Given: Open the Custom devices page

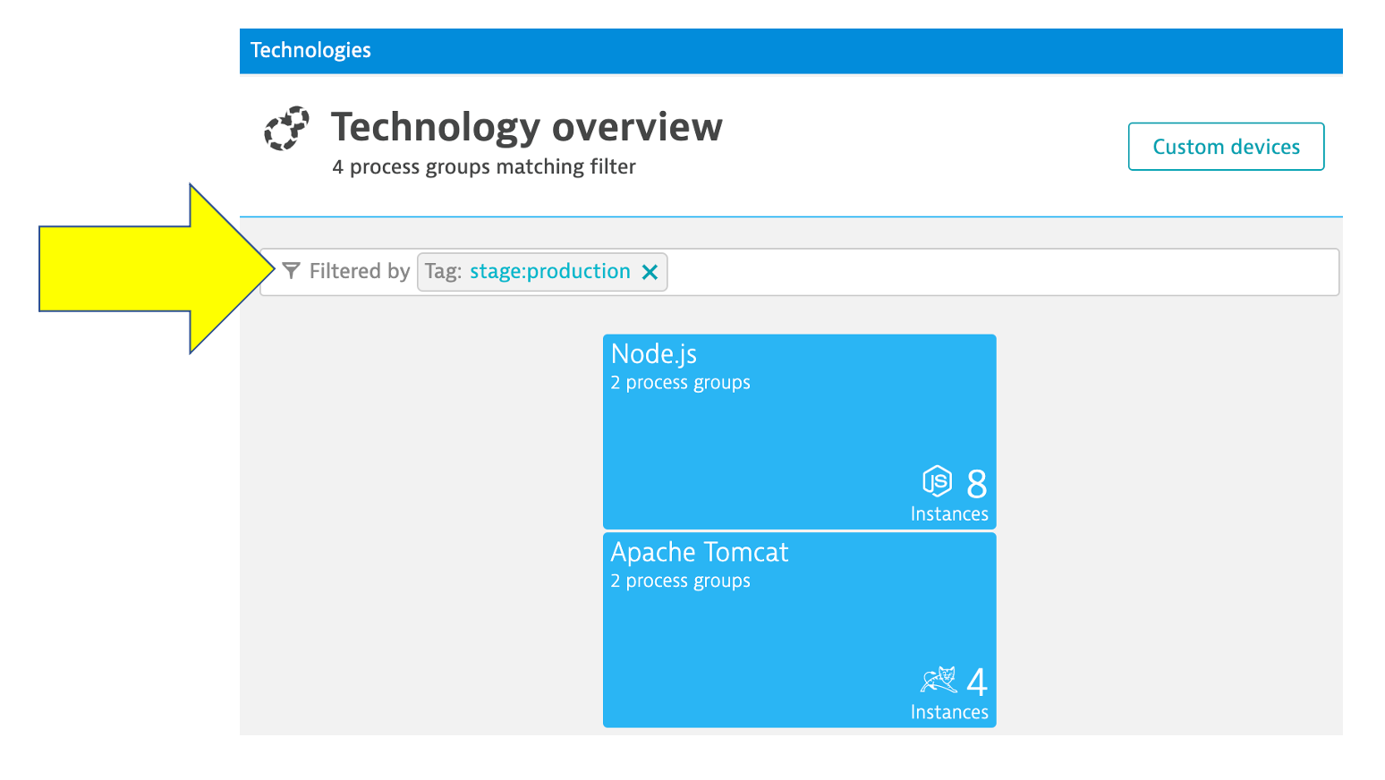Looking at the screenshot, I should point(1226,147).
